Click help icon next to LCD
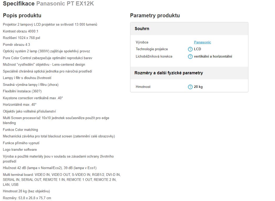 190,49
